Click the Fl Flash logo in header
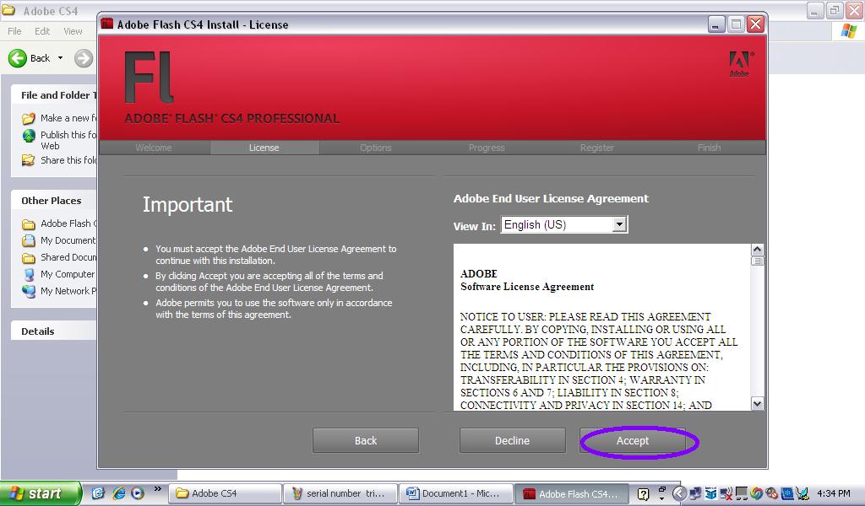The image size is (865, 506). click(149, 77)
